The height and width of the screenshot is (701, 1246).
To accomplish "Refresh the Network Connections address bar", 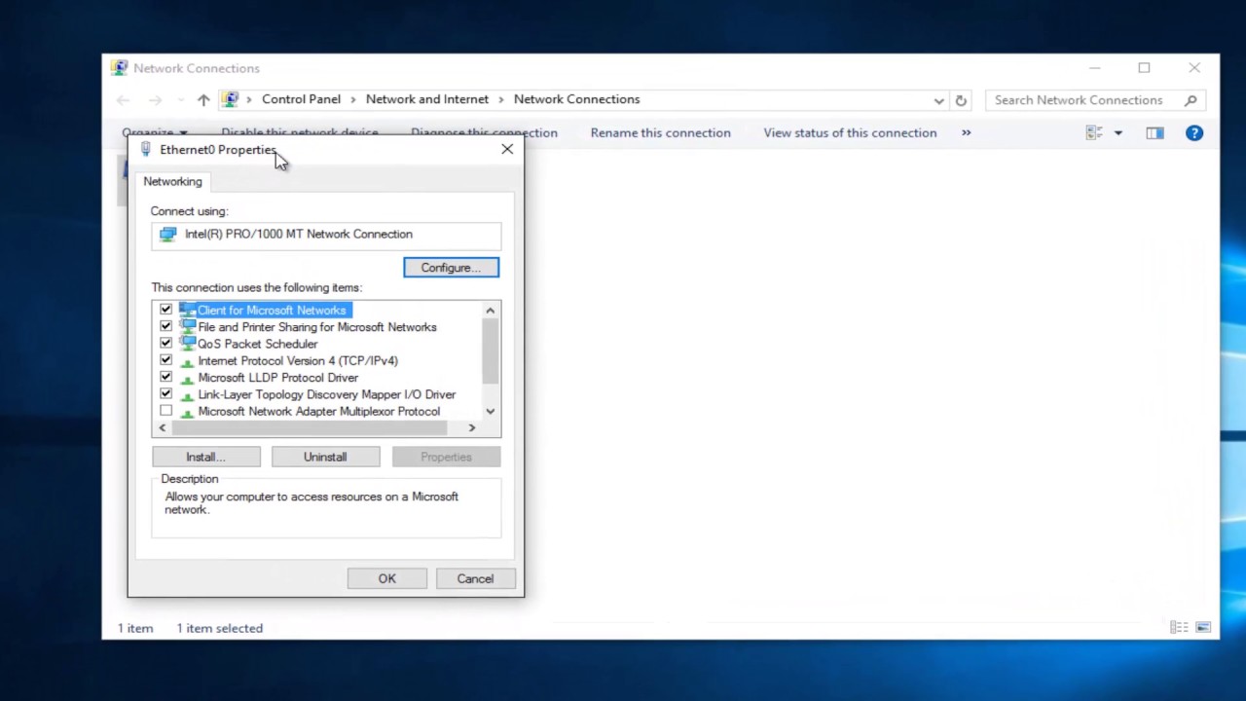I will 961,100.
